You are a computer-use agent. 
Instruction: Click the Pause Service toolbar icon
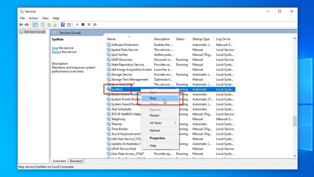point(89,25)
